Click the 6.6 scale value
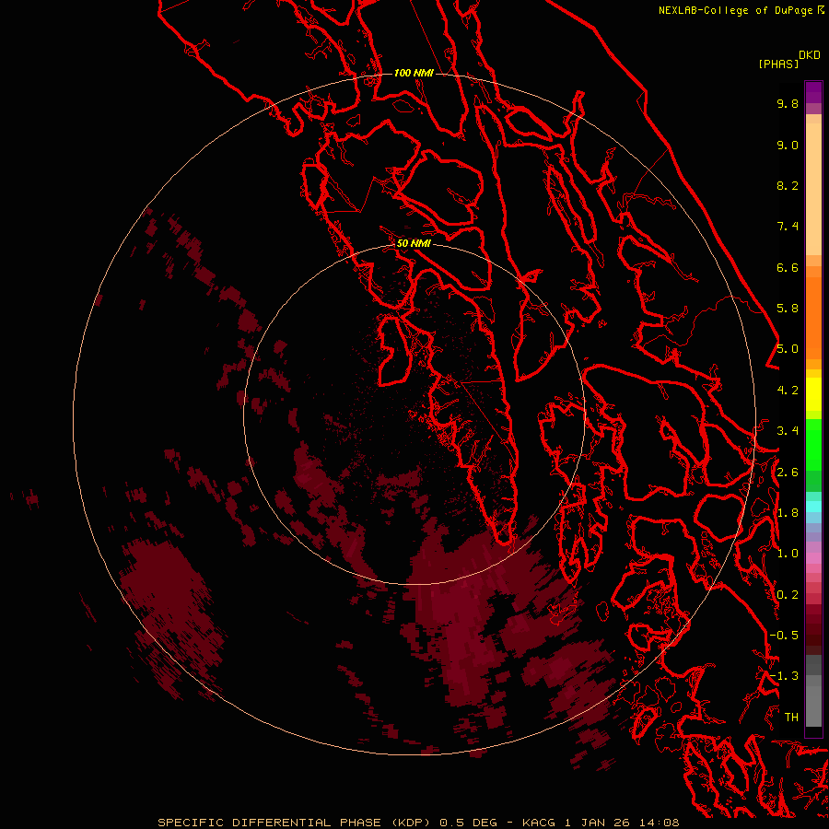This screenshot has height=829, width=829. [x=788, y=267]
